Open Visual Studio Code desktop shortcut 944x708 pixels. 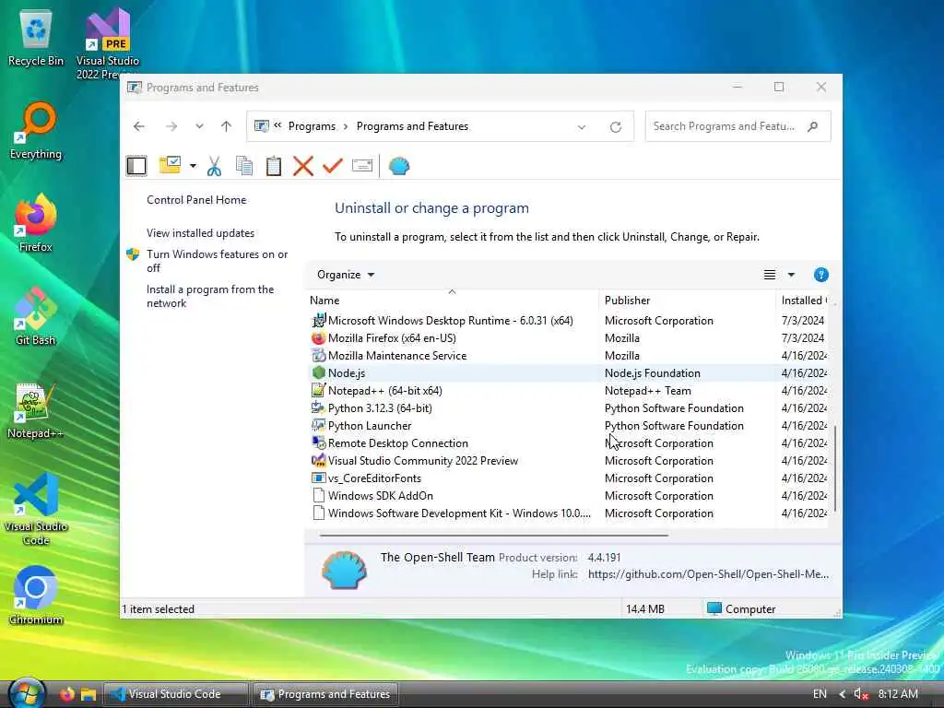tap(36, 509)
